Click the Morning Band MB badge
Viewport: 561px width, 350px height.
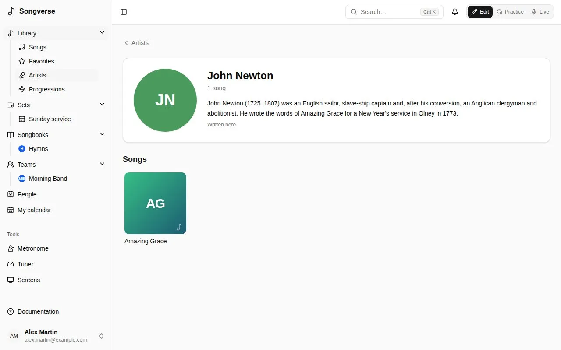click(22, 178)
